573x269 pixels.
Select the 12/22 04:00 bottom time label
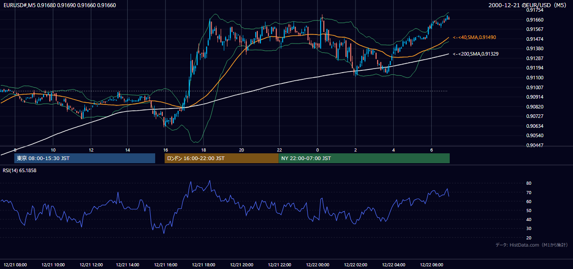click(x=393, y=265)
